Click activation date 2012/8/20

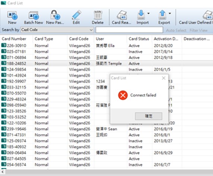pyautogui.click(x=163, y=46)
